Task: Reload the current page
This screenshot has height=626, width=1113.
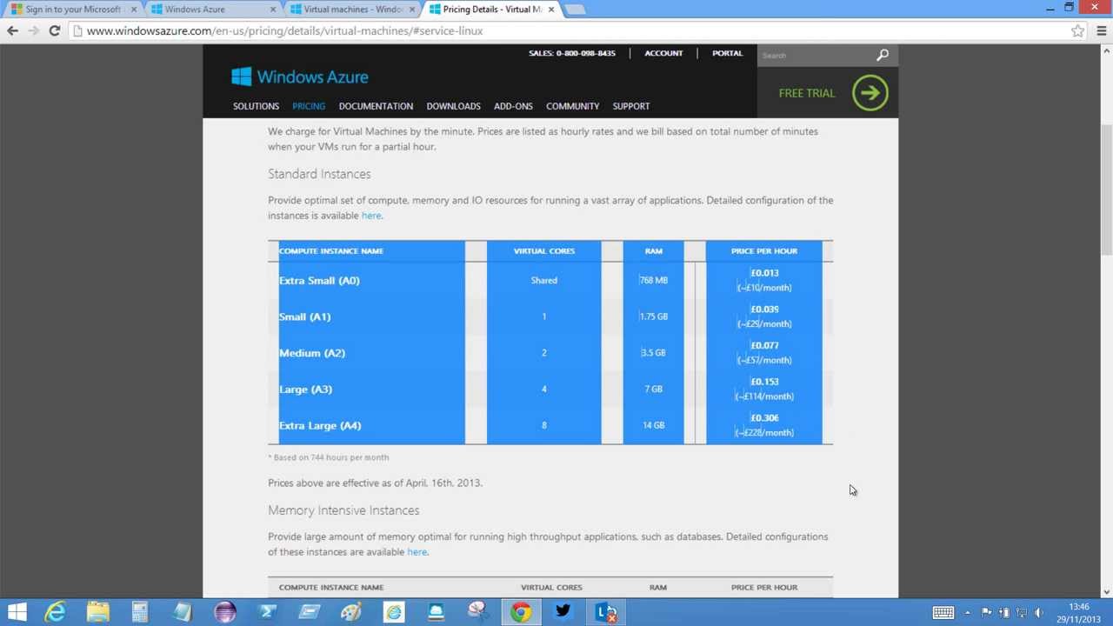Action: (x=54, y=30)
